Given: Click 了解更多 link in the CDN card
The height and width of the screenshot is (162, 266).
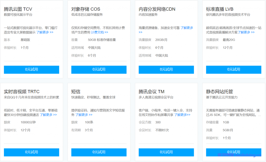Looking at the screenshot, I should pyautogui.click(x=187, y=28).
